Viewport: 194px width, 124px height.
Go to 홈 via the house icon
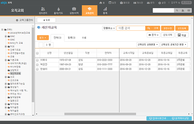click(101, 3)
